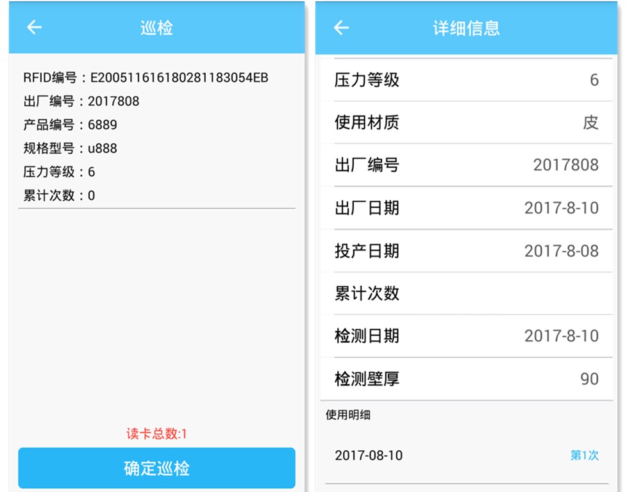The height and width of the screenshot is (492, 627).
Task: Open the 出厂编号 row in 详细信息
Action: click(x=466, y=165)
